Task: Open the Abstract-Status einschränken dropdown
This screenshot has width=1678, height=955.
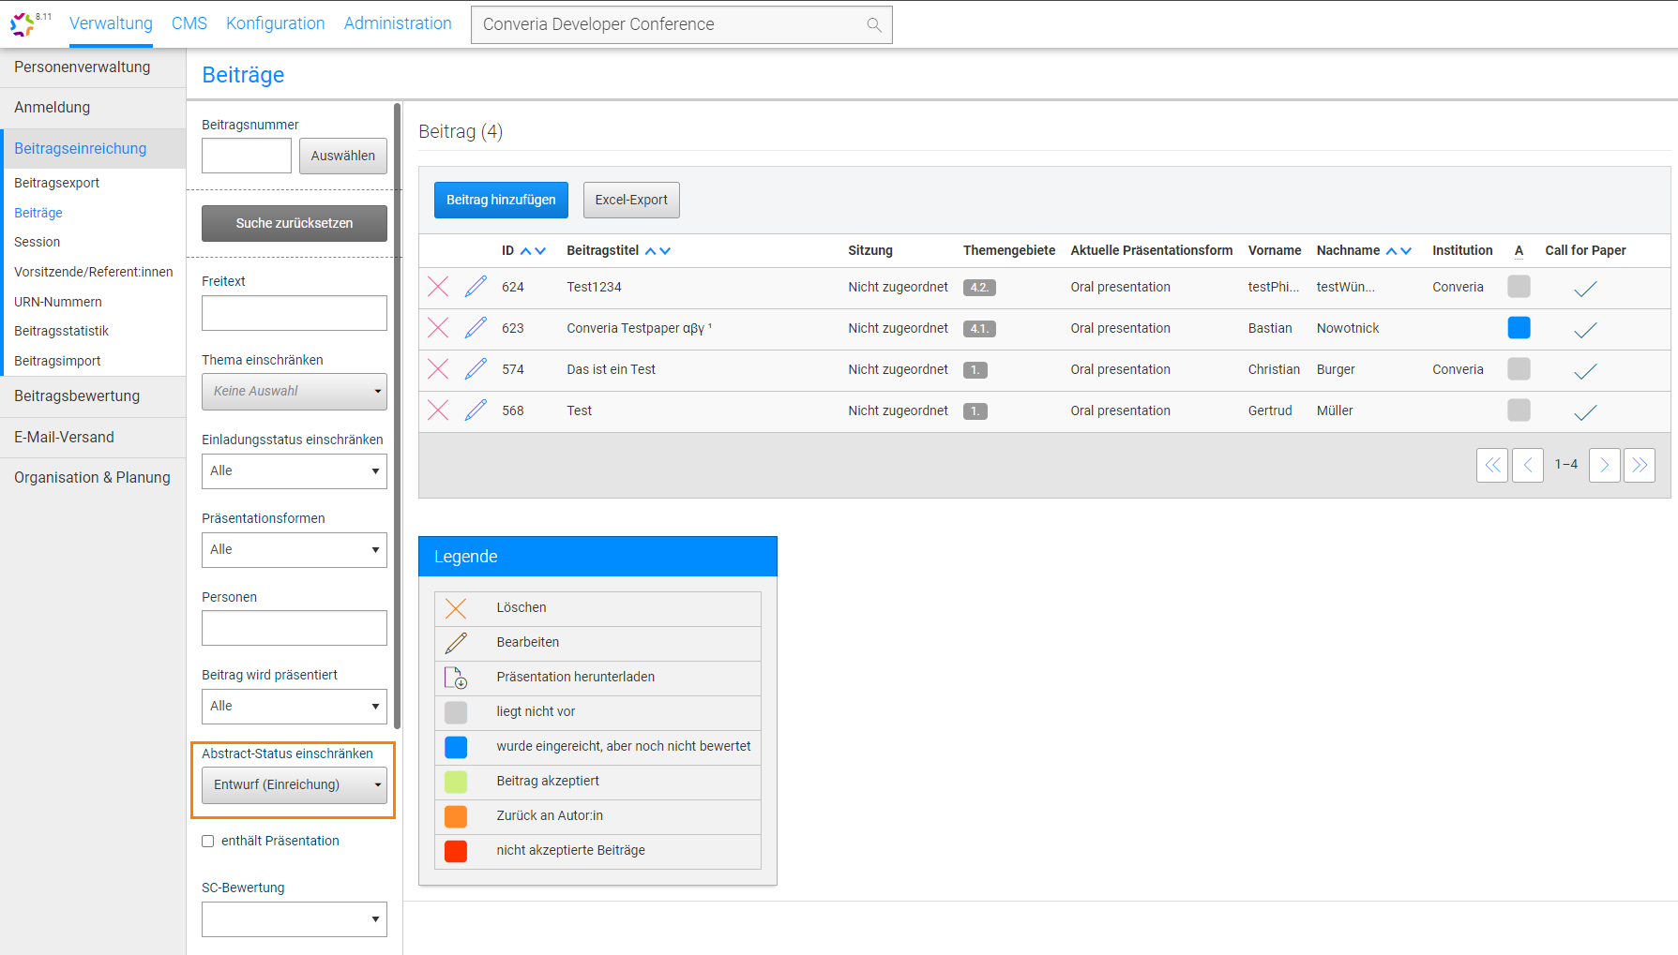Action: (x=294, y=785)
